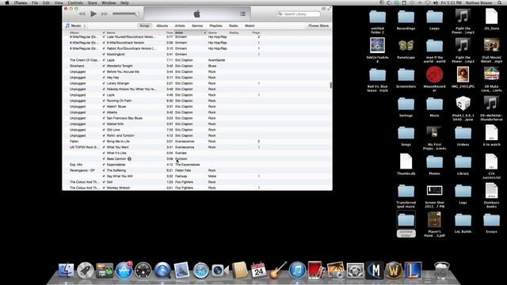Launch QuickTime Player from the Dock
Image resolution: width=507 pixels, height=285 pixels.
click(162, 270)
